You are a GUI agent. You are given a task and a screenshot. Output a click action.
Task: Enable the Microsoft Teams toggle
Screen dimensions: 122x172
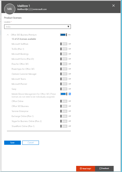point(64,79)
